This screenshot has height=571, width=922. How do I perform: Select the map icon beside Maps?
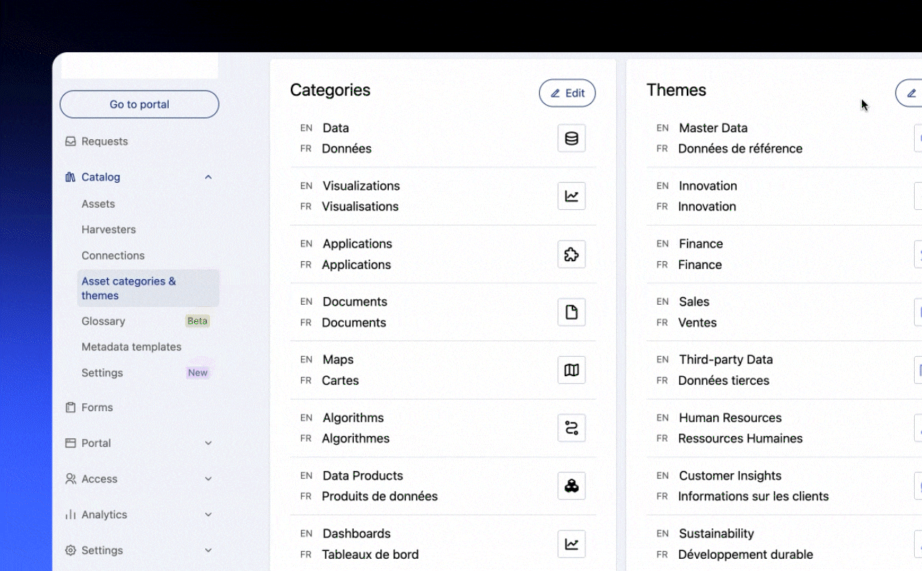571,370
